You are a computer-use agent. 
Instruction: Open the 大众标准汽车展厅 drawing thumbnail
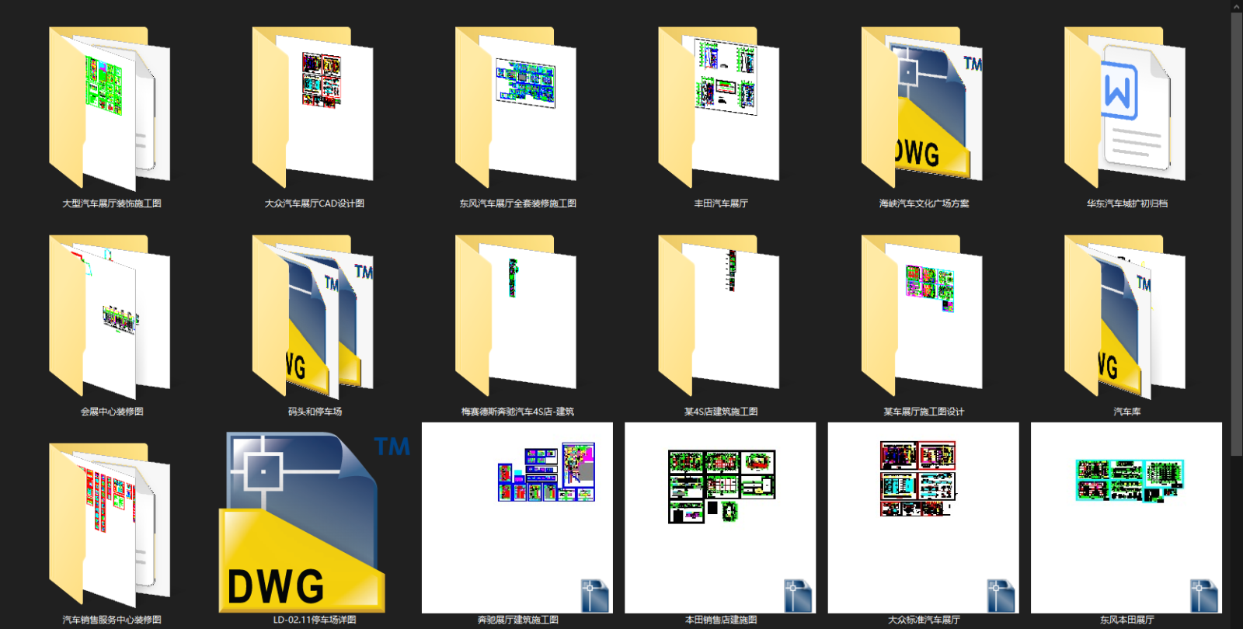coord(924,518)
